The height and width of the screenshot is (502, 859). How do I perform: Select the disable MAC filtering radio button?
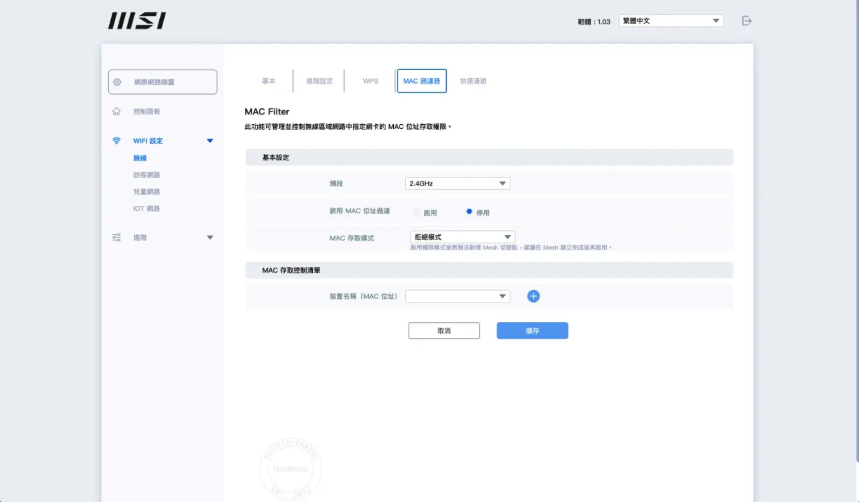tap(469, 211)
